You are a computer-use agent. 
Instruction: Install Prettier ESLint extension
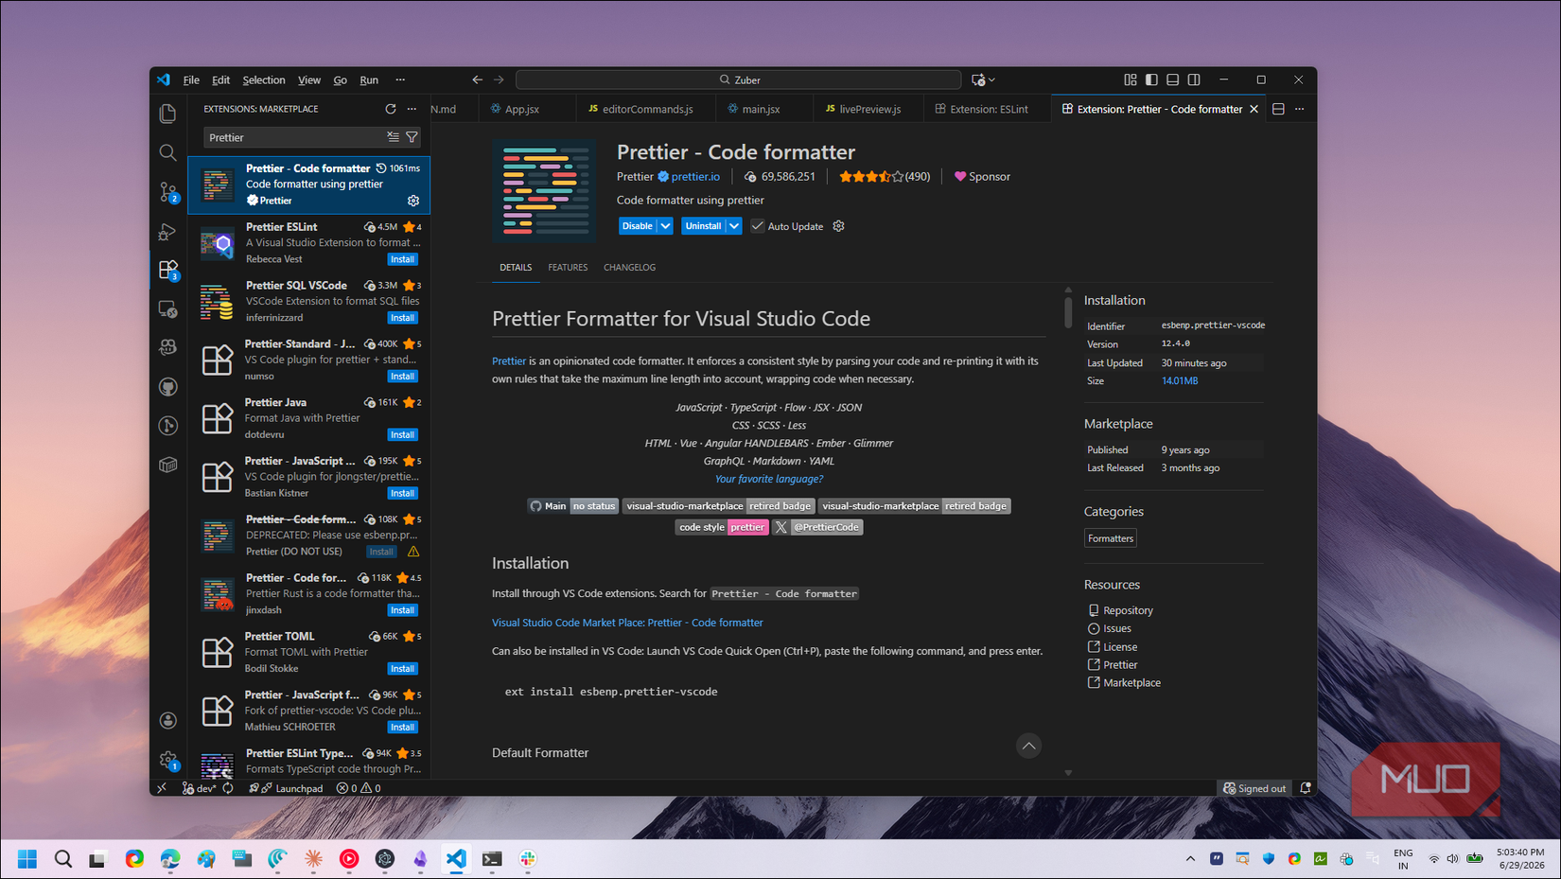coord(403,259)
